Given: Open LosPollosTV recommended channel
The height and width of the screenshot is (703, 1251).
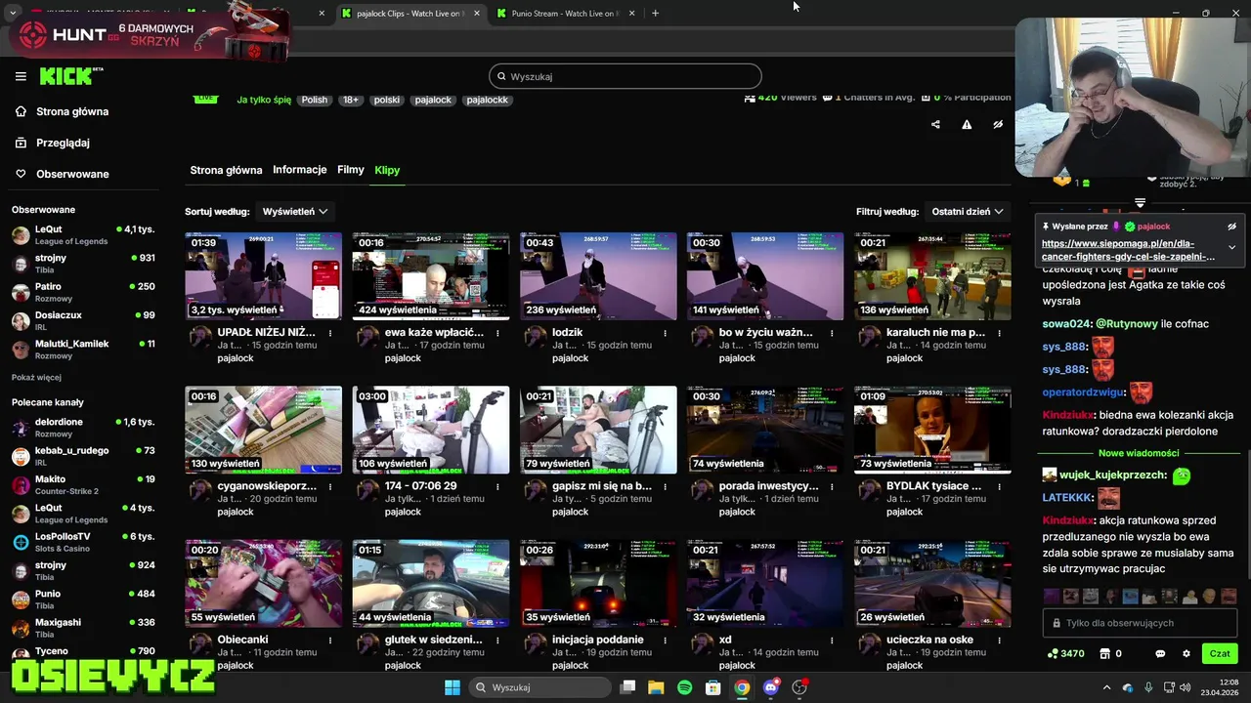Looking at the screenshot, I should point(83,542).
